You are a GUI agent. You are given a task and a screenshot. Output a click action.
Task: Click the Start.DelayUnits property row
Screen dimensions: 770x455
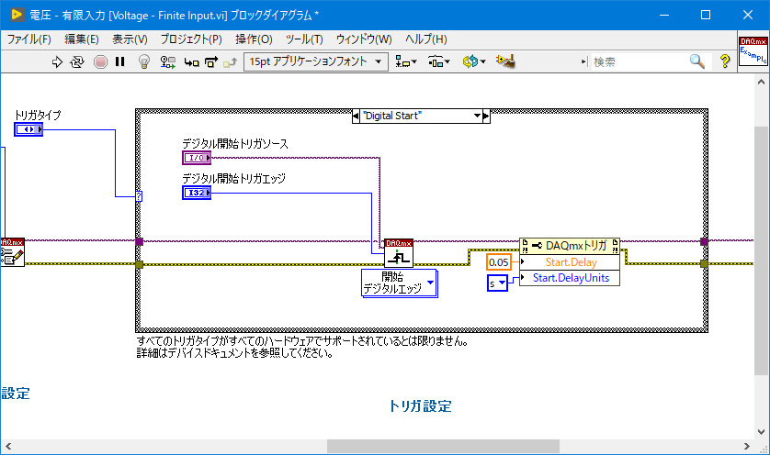(x=570, y=278)
